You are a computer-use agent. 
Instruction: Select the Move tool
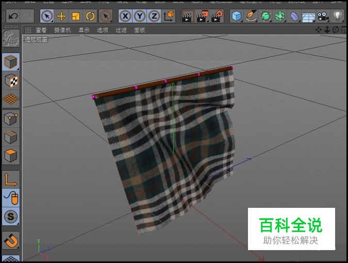[x=61, y=16]
